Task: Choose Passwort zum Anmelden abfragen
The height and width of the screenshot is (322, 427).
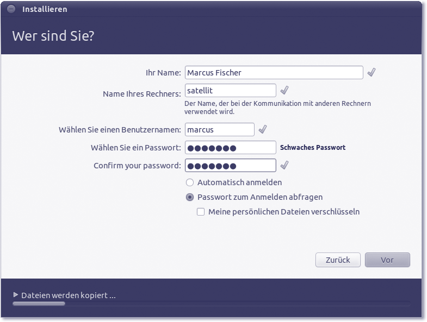Action: click(190, 197)
